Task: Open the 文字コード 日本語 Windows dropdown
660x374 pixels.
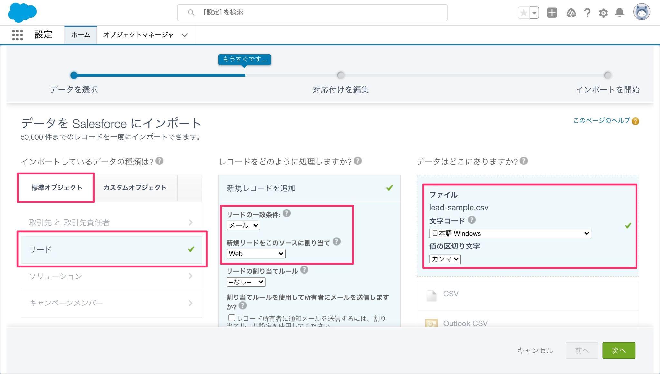Action: click(x=510, y=234)
